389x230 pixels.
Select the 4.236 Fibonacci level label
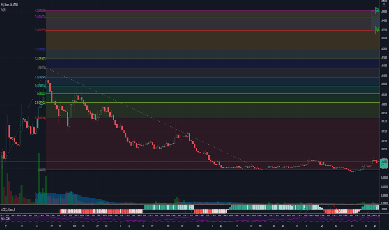pyautogui.click(x=40, y=11)
